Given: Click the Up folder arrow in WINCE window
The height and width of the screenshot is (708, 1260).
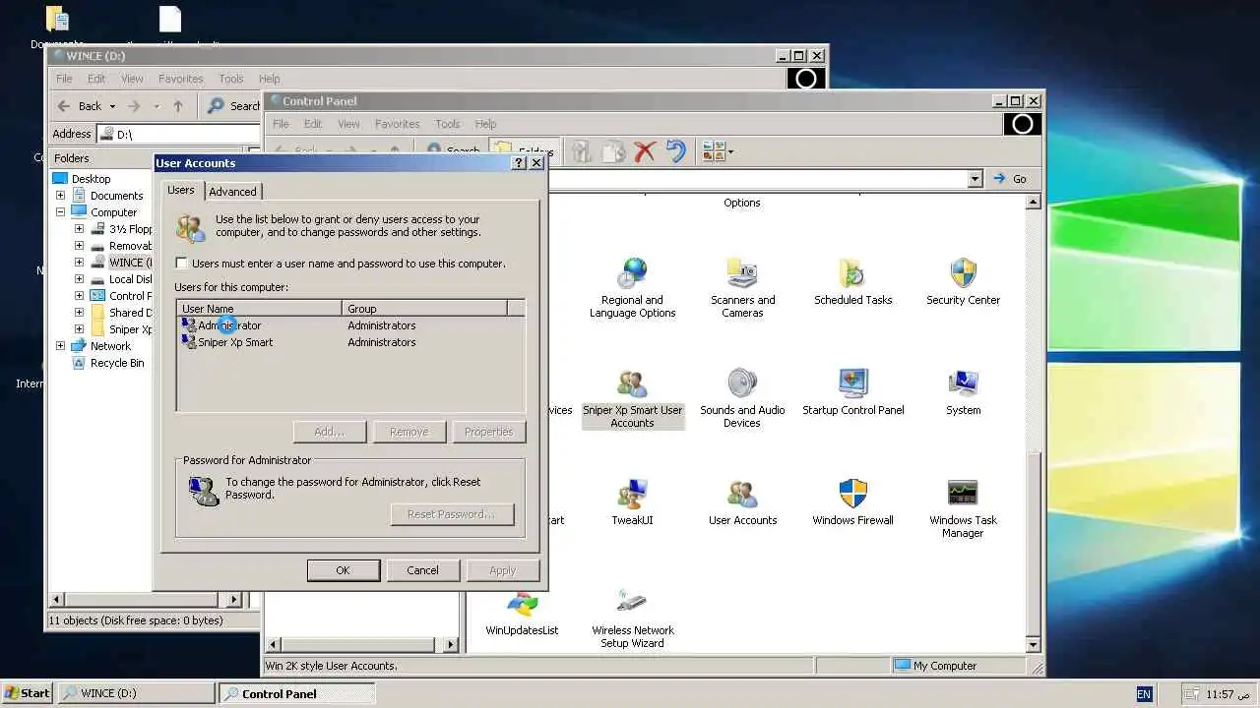Looking at the screenshot, I should click(x=178, y=106).
